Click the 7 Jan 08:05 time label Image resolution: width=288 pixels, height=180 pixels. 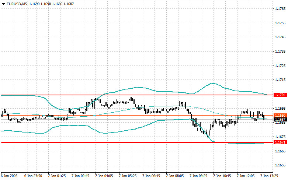point(175,176)
